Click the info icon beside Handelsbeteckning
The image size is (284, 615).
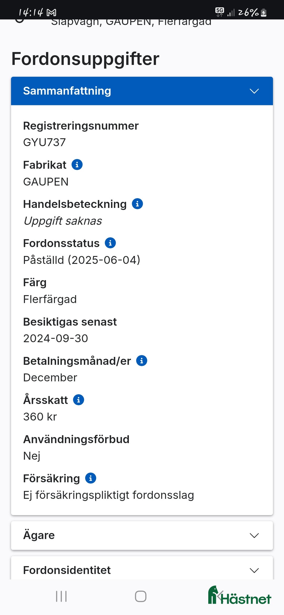[137, 203]
